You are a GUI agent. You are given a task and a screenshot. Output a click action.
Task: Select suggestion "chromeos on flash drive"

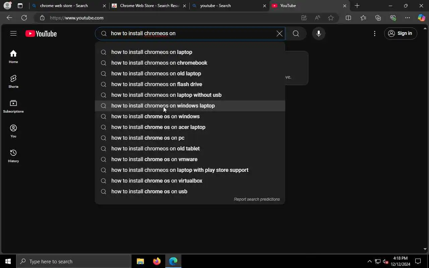click(190, 84)
